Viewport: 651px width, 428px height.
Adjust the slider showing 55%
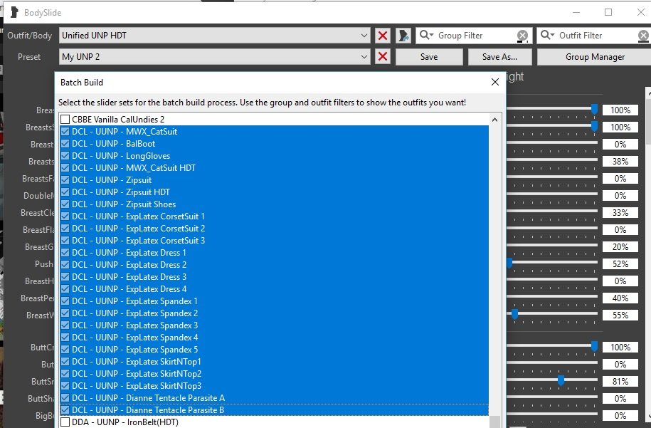coord(515,315)
